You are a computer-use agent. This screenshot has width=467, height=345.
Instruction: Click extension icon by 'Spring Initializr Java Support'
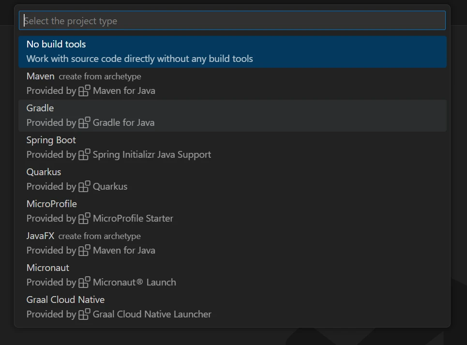click(x=85, y=154)
